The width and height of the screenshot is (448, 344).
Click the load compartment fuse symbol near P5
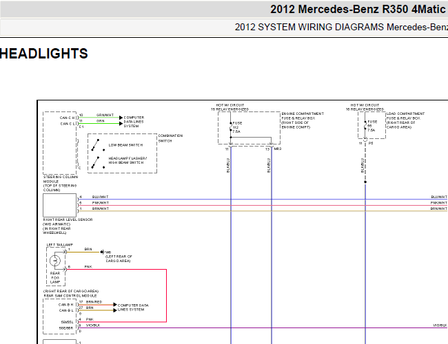[365, 126]
